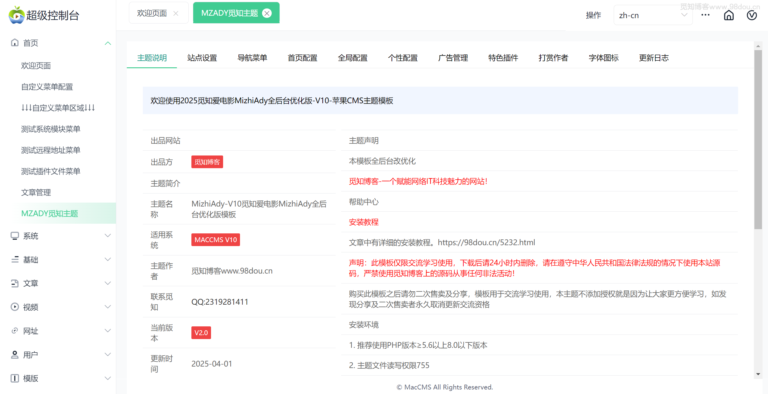Viewport: 768px width, 394px height.
Task: Click the 操作 menu in the header
Action: [593, 15]
